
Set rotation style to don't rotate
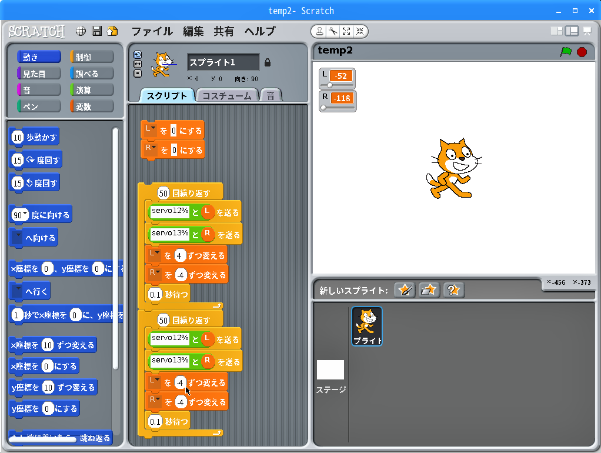coord(138,74)
